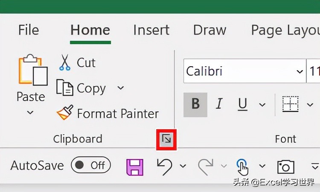Switch to the Draw tab
The height and width of the screenshot is (192, 320).
[209, 30]
